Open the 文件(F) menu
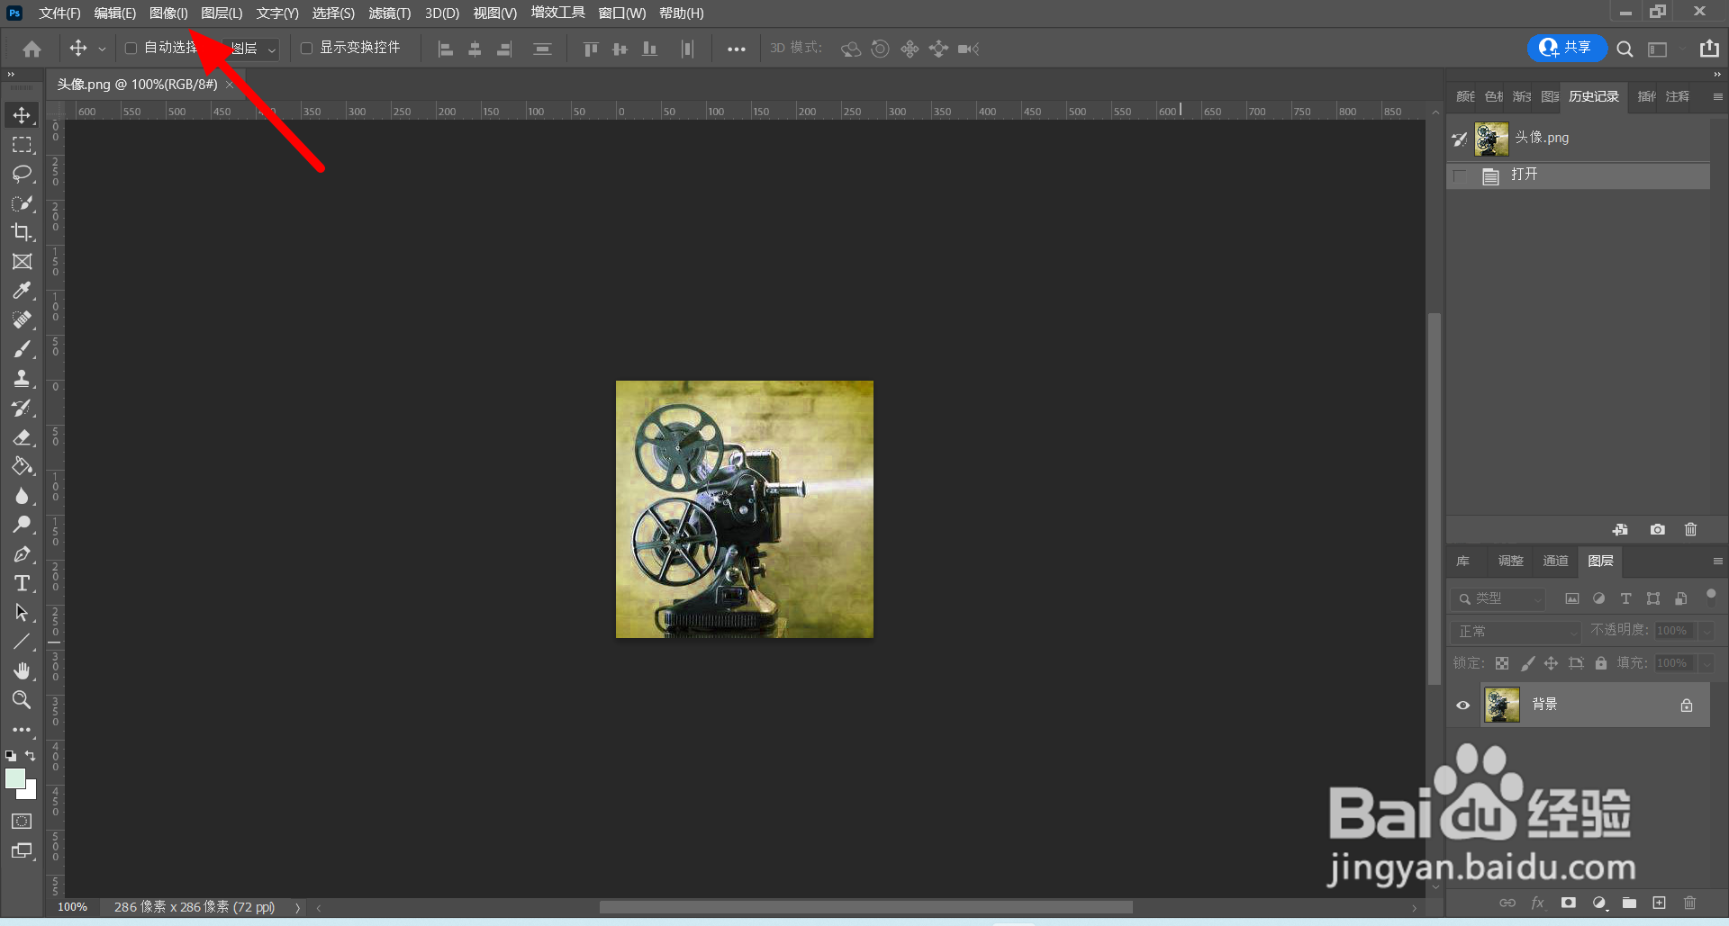The width and height of the screenshot is (1729, 926). [x=59, y=13]
